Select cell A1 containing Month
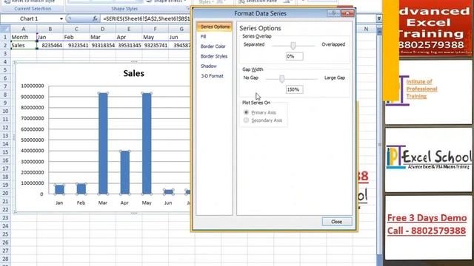Viewport: 474px width, 266px height. click(x=24, y=37)
